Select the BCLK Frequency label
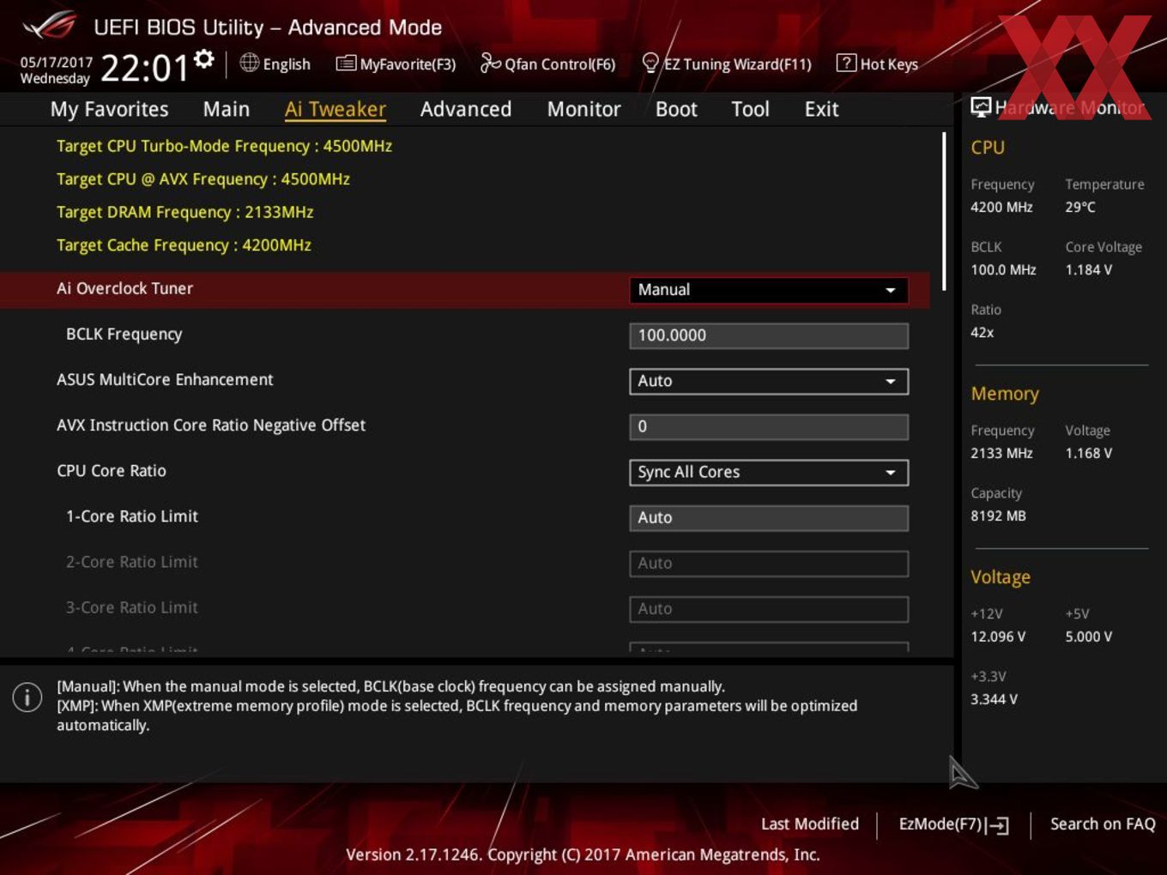The height and width of the screenshot is (875, 1167). (x=124, y=334)
